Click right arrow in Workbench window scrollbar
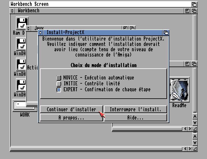Viewport: 207px width, 159px height. [x=190, y=149]
